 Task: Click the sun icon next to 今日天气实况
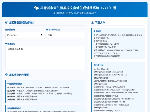click(x=47, y=30)
